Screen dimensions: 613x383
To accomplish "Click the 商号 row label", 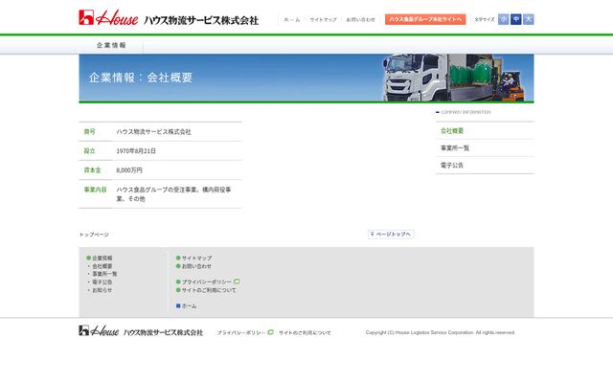I will click(x=89, y=132).
